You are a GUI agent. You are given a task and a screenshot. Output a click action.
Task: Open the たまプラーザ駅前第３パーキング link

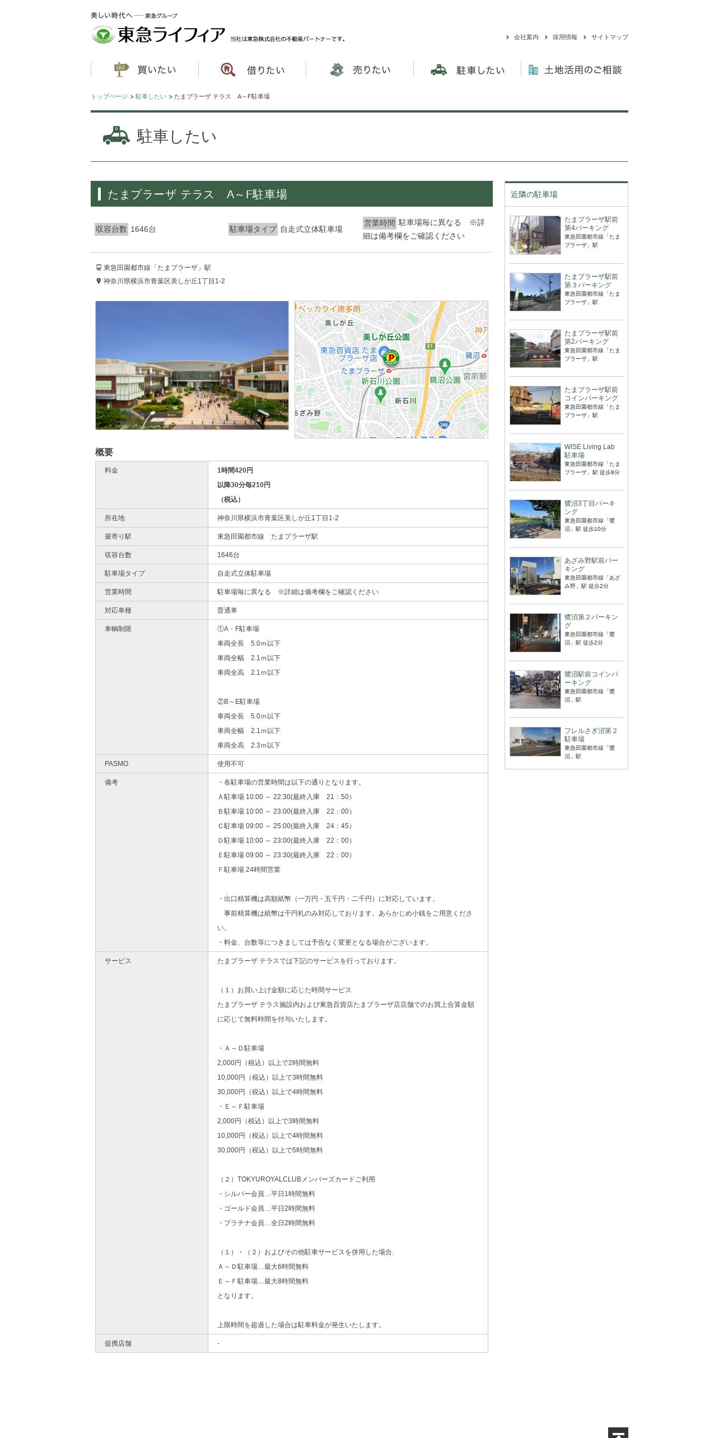pyautogui.click(x=591, y=281)
